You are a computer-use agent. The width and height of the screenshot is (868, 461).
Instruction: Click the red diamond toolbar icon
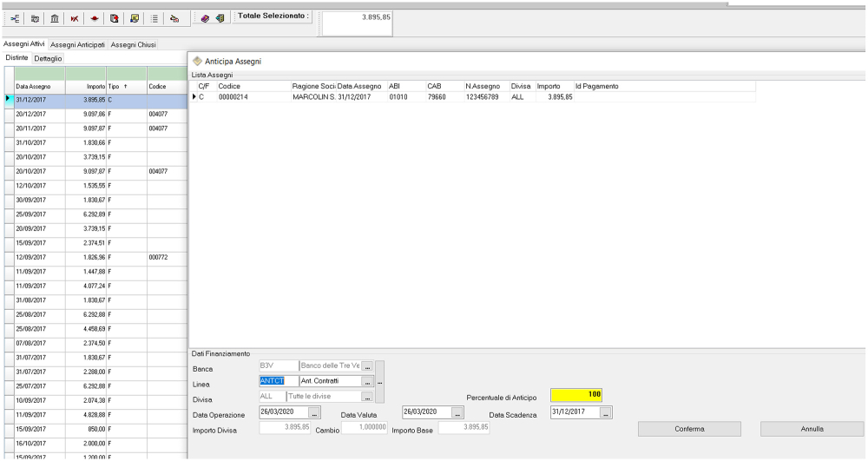coord(94,18)
